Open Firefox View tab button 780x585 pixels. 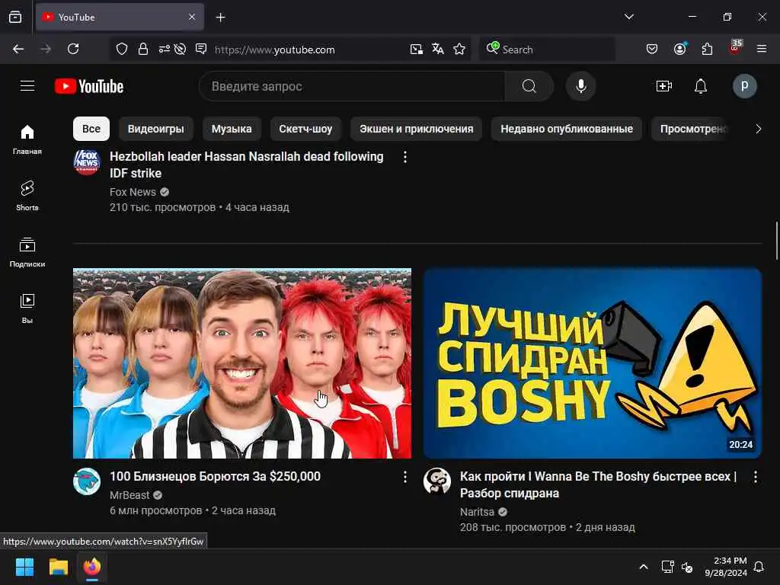(x=15, y=18)
